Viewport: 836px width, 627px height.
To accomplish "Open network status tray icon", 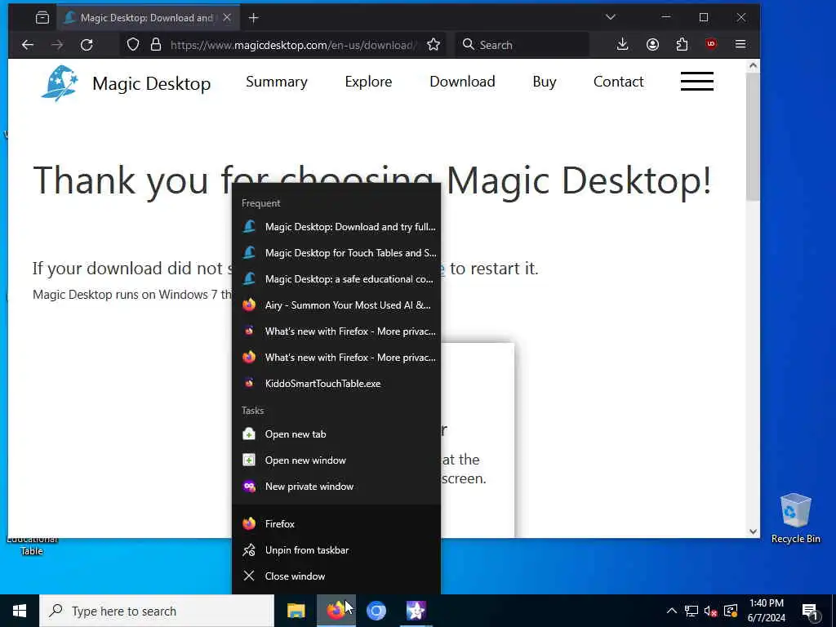I will 691,611.
